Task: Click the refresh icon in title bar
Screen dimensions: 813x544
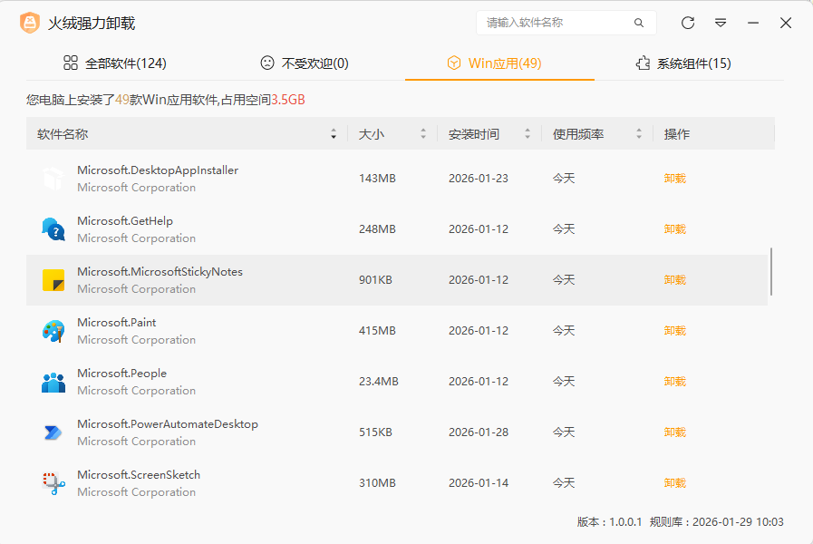Action: (x=688, y=23)
